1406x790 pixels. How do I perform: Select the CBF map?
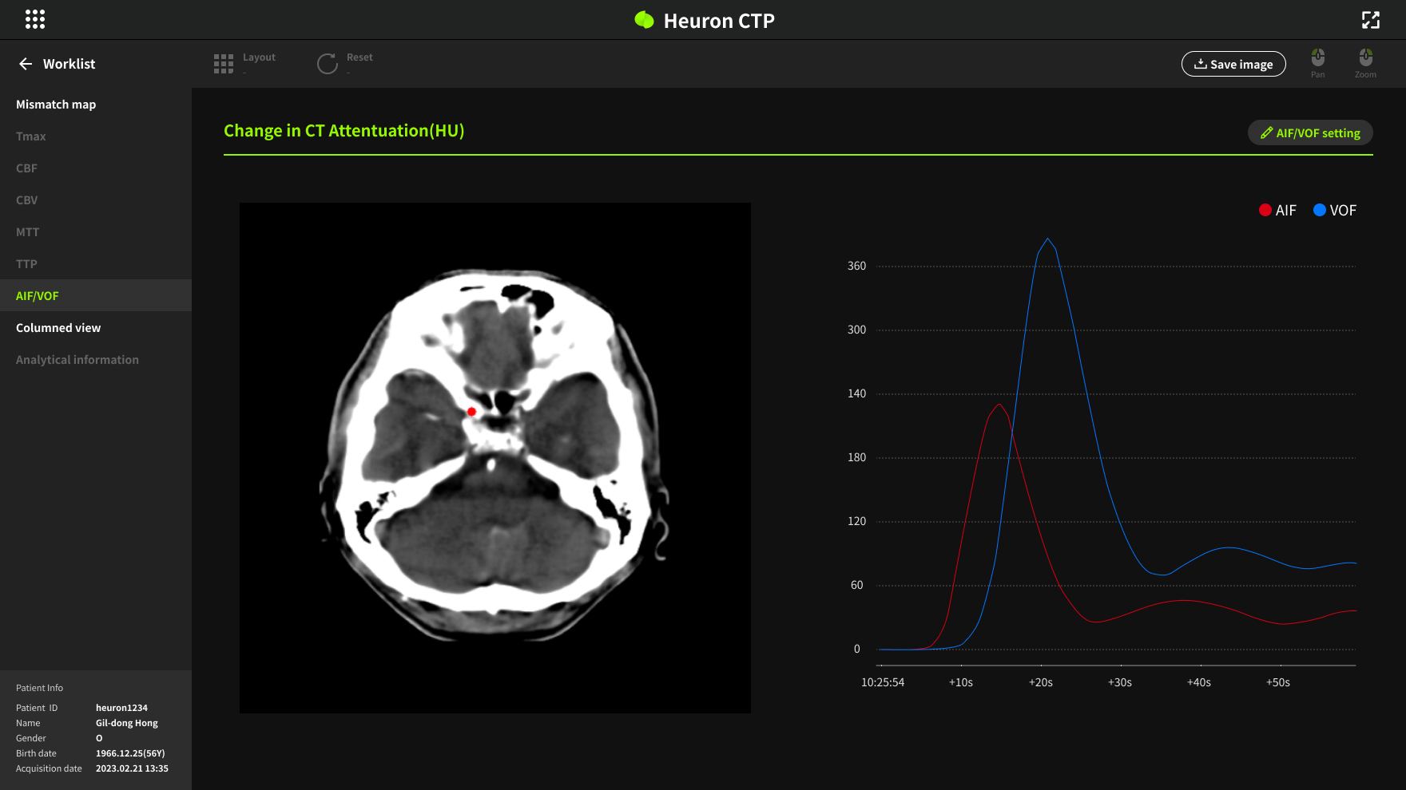27,168
